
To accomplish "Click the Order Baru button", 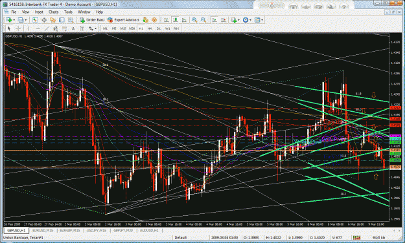I will [x=92, y=20].
